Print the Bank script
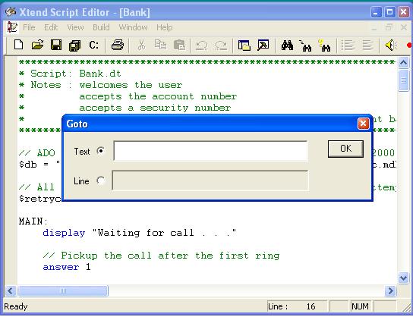The image size is (416, 317). coord(117,45)
